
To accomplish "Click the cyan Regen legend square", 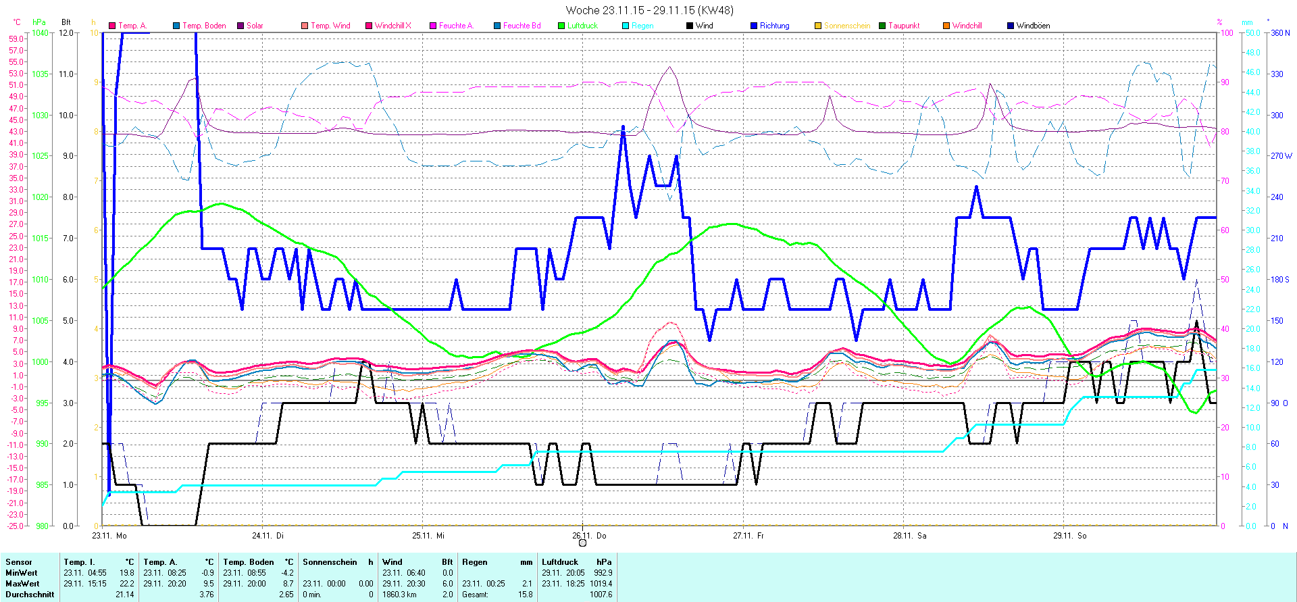I will tap(626, 26).
